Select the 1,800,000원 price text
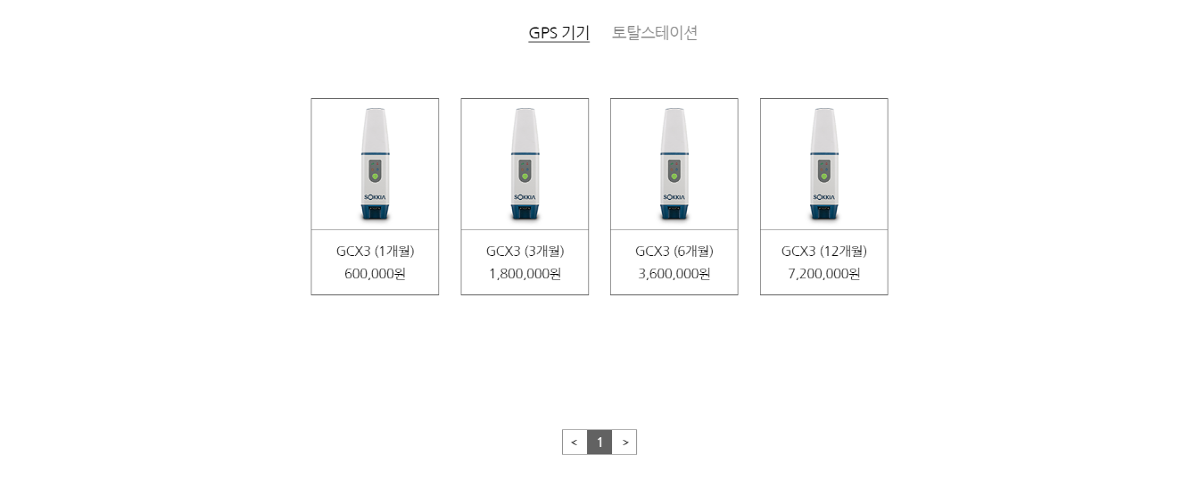 click(525, 274)
